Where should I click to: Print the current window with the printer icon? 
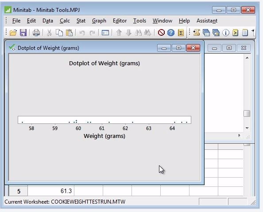pyautogui.click(x=36, y=33)
